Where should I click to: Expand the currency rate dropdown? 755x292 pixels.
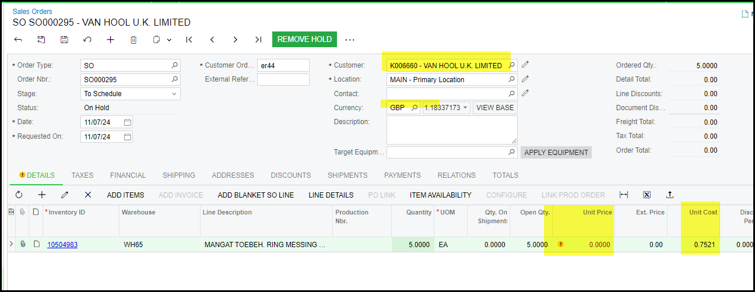coord(465,108)
